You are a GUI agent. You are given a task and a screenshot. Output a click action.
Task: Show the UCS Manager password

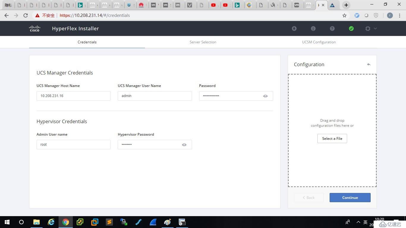[x=265, y=96]
